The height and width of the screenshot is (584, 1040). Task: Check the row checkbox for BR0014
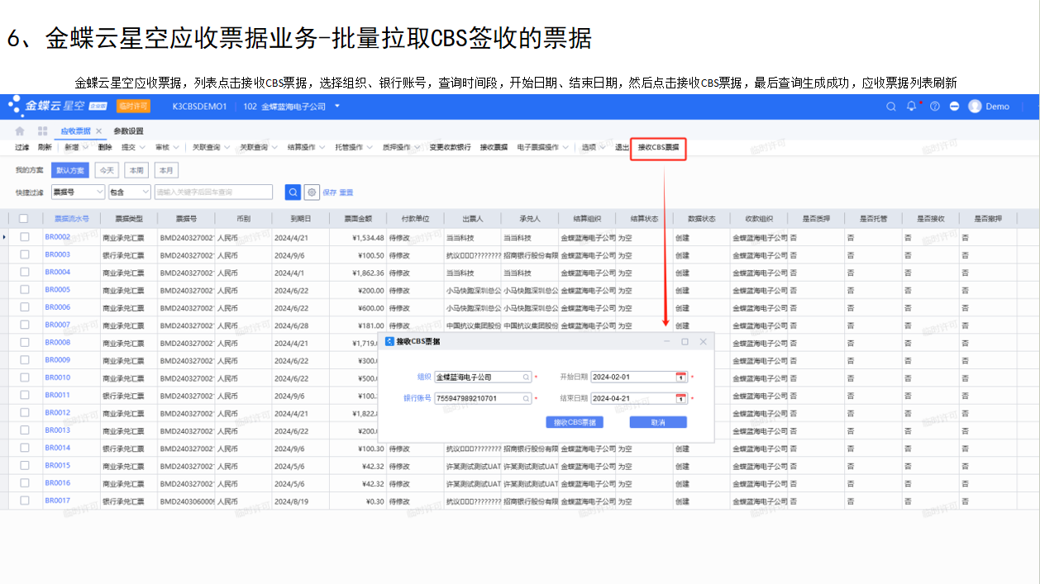pos(24,448)
